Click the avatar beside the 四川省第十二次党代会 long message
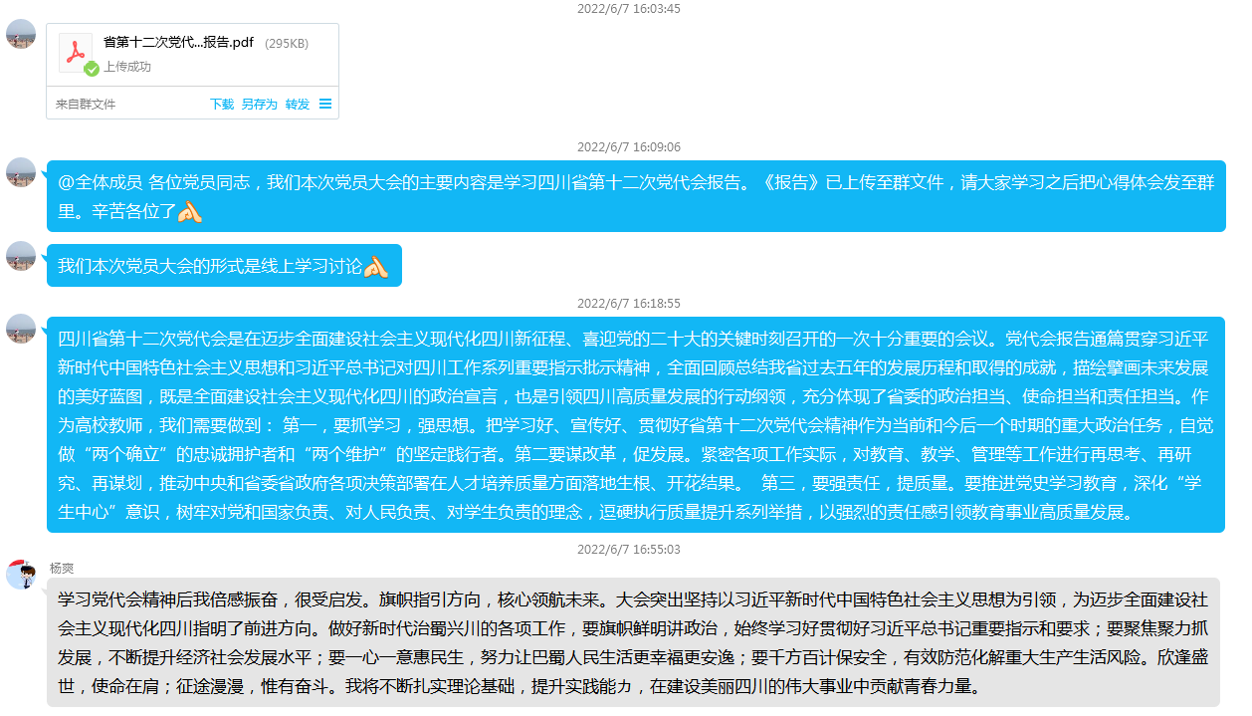1252x716 pixels. tap(21, 329)
